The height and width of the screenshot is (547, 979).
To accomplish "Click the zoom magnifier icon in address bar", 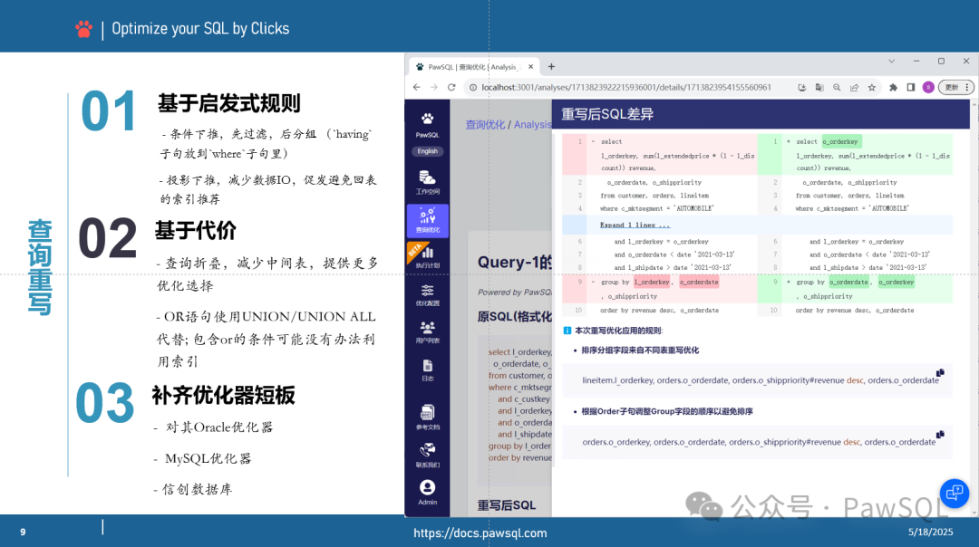I will 837,87.
